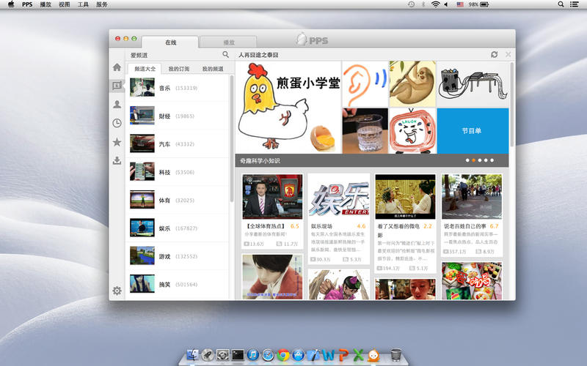587x366 pixels.
Task: Open the 汽车 channel category
Action: [178, 143]
